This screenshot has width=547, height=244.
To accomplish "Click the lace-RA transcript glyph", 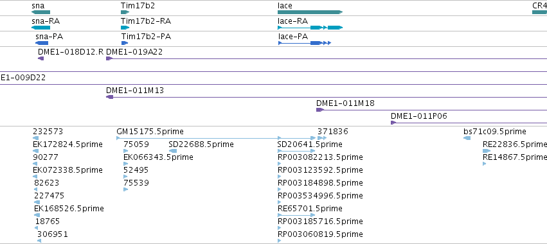I will click(x=310, y=28).
